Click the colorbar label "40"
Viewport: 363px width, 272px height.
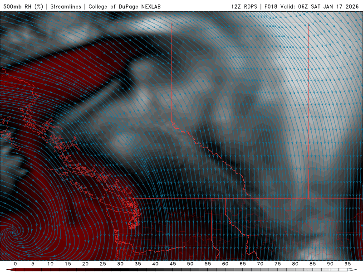[155, 264]
